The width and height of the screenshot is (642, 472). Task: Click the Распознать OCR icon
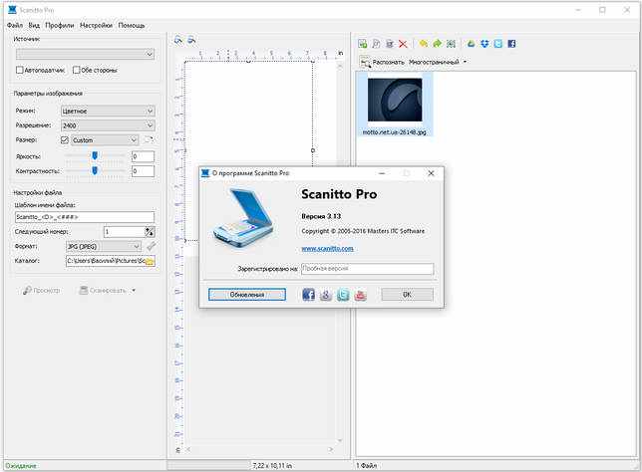365,62
